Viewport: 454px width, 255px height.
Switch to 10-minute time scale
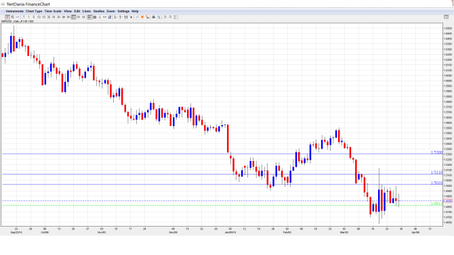pyautogui.click(x=39, y=18)
